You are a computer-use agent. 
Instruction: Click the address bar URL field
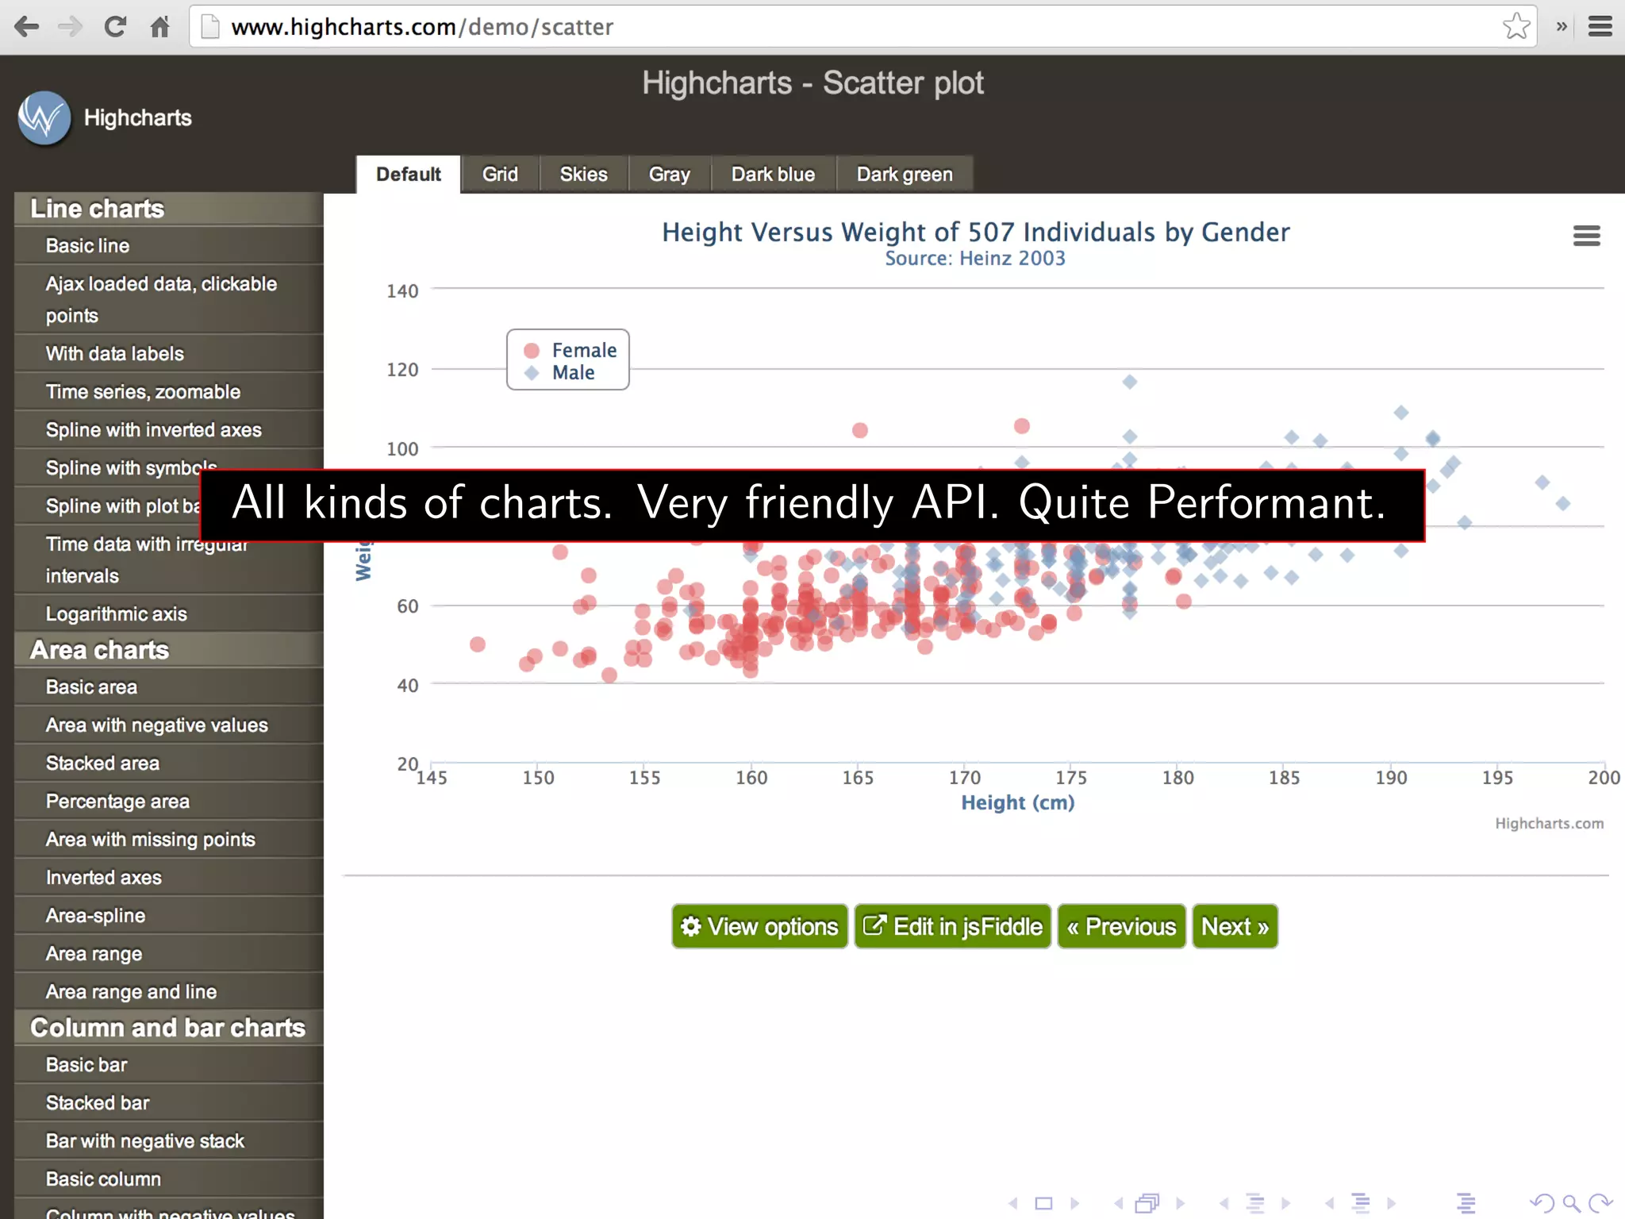coord(862,27)
